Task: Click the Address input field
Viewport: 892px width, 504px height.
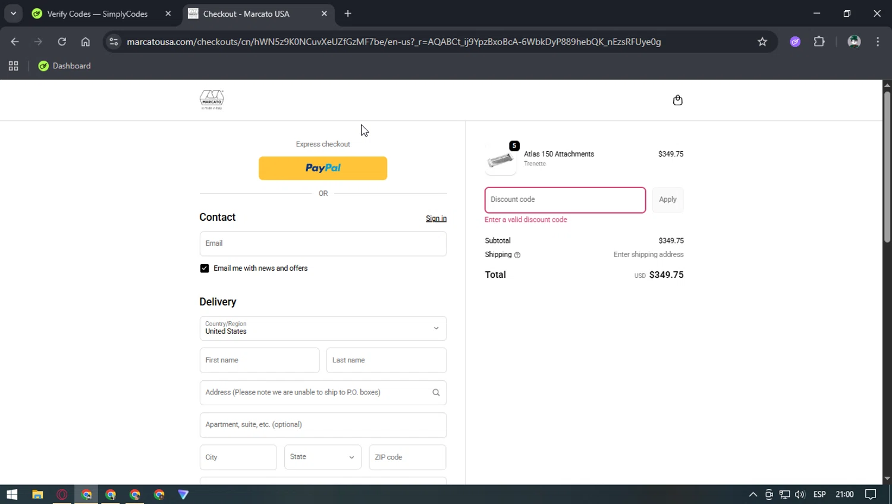Action: 323,393
